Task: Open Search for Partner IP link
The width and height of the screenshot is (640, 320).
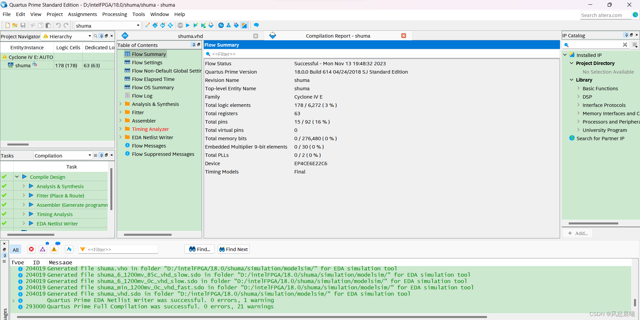Action: pyautogui.click(x=600, y=138)
